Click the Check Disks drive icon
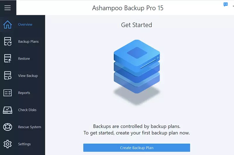The width and height of the screenshot is (234, 155). (8, 110)
